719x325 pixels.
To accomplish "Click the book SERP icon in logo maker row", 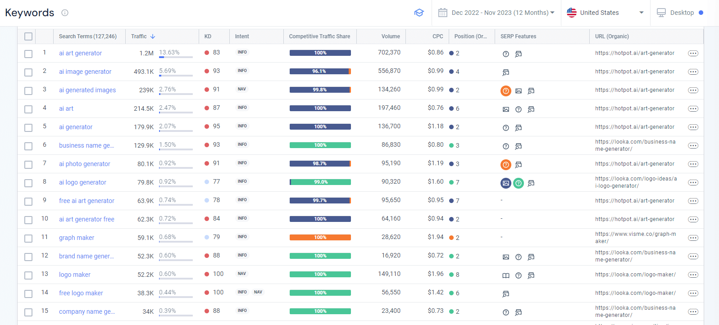I will [x=506, y=275].
